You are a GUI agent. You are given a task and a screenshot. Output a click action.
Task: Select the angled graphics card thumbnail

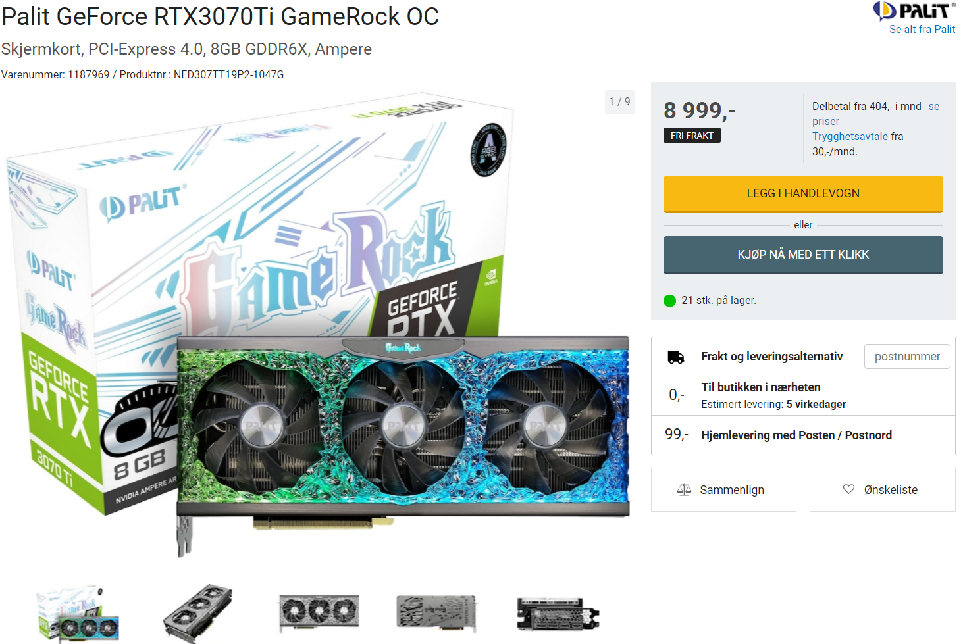point(198,613)
